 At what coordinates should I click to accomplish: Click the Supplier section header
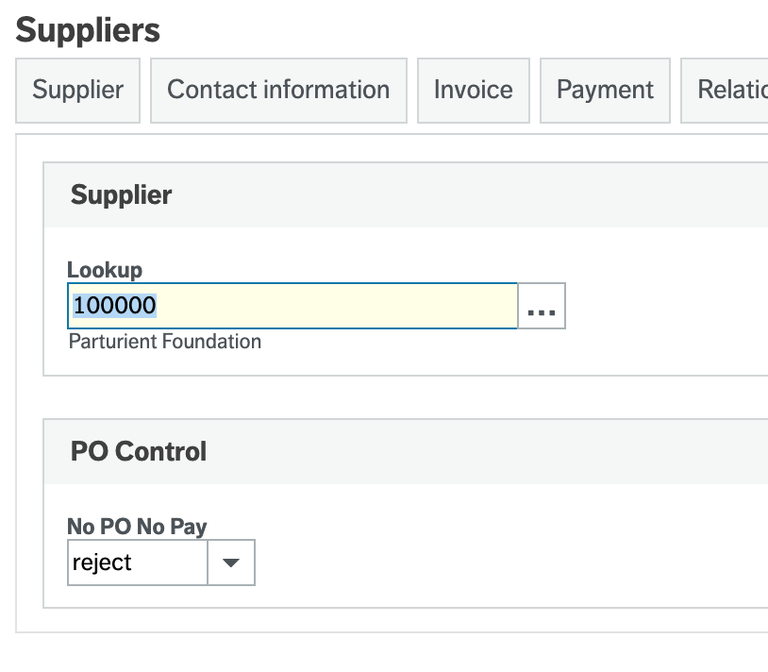tap(122, 195)
